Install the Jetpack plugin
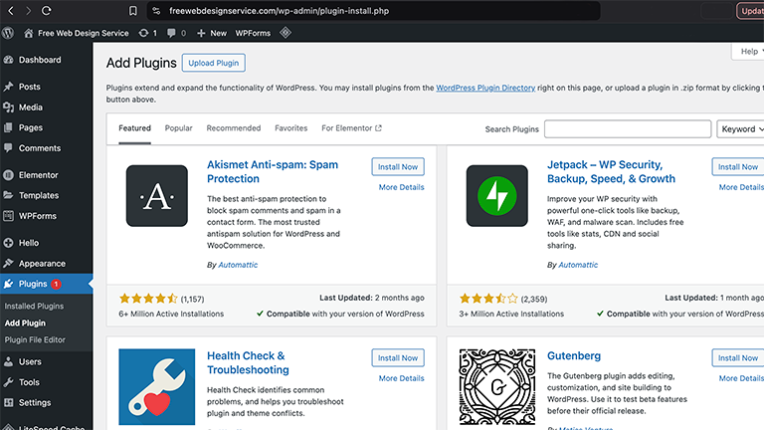Viewport: 764px width, 430px height. 738,167
